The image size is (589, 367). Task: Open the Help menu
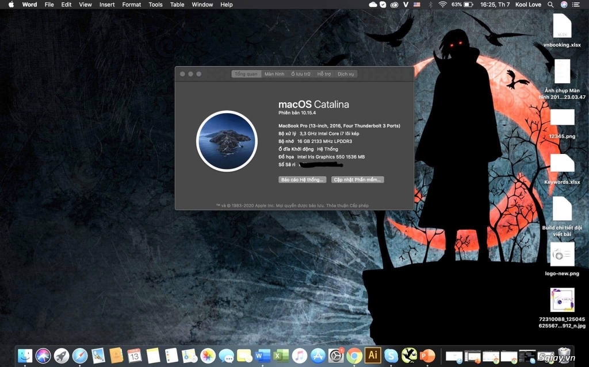[x=227, y=5]
